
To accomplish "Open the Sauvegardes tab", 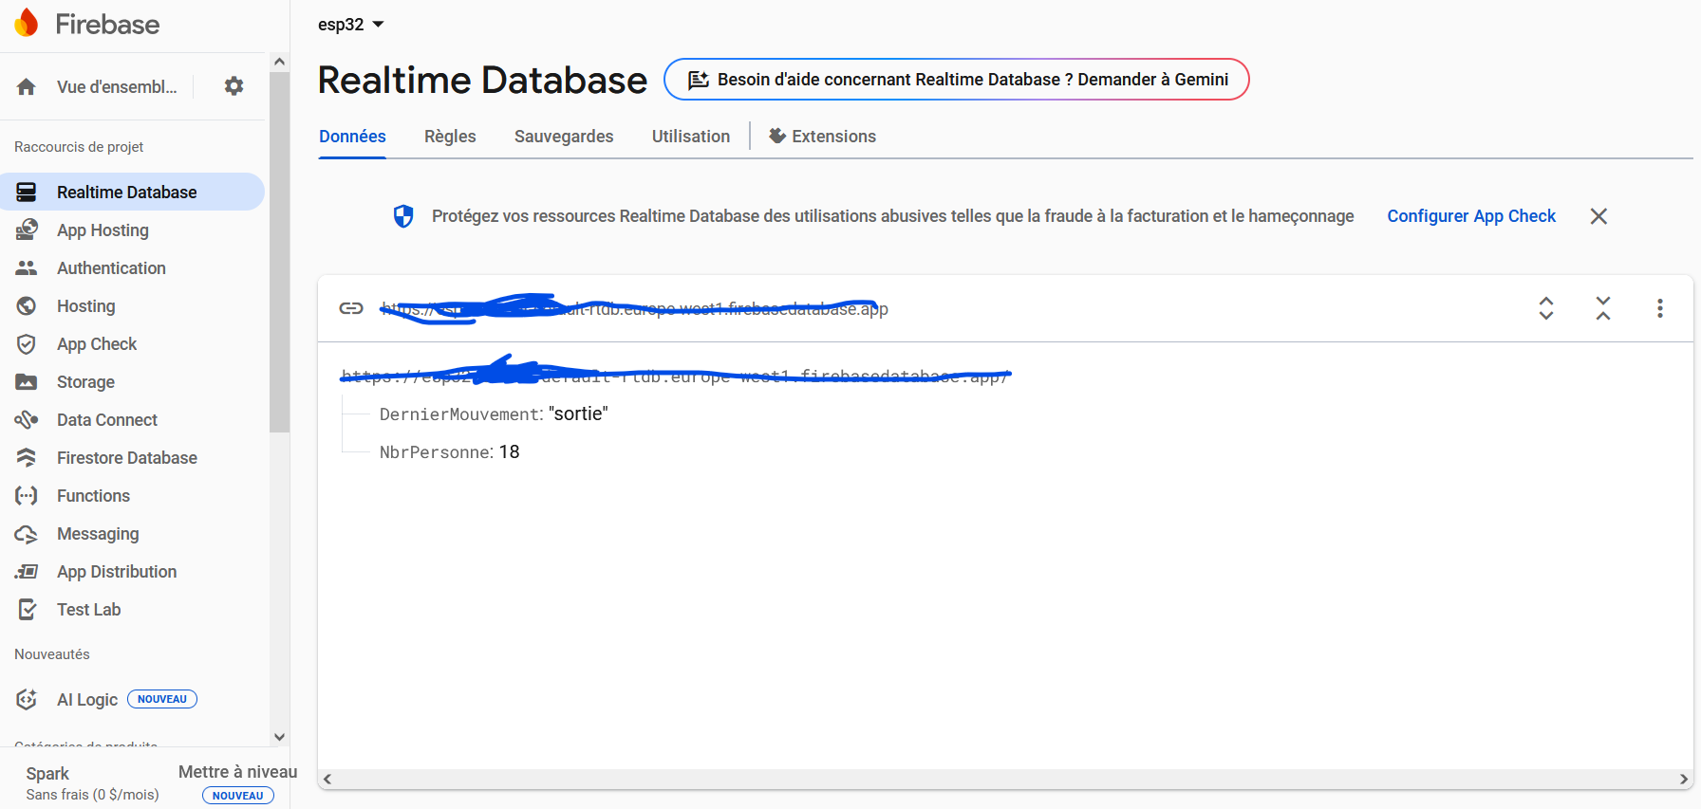I will point(564,137).
